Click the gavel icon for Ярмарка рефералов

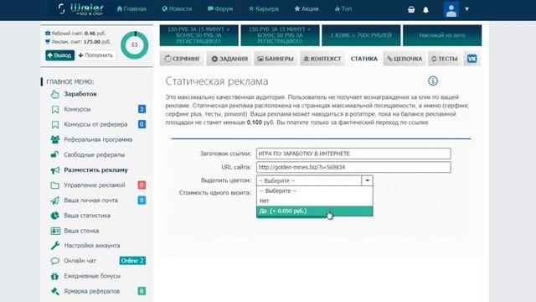click(54, 291)
